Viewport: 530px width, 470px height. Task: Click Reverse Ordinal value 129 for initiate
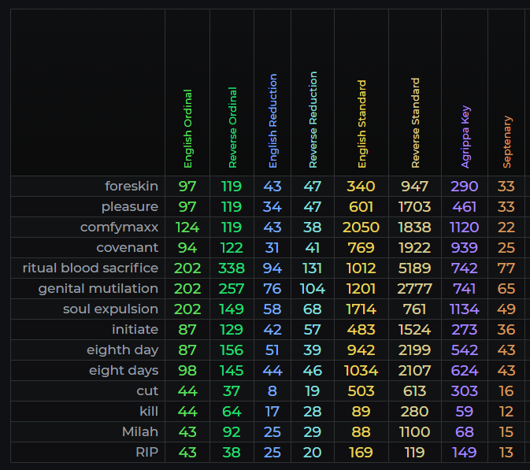pos(232,329)
